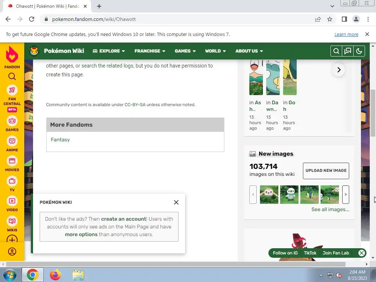Expand the About Us menu
Viewport: 376px width, 282px height.
click(249, 51)
